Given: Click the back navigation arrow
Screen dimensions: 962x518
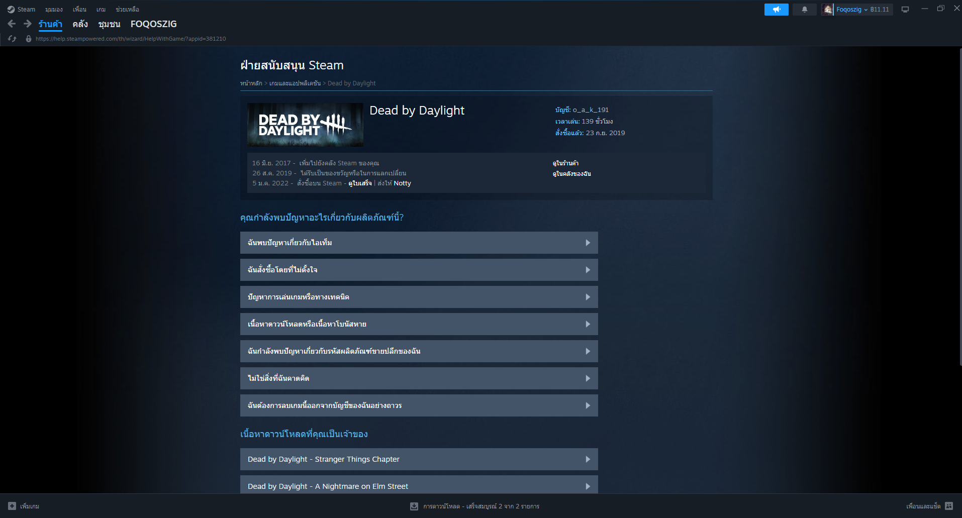Looking at the screenshot, I should [x=12, y=24].
